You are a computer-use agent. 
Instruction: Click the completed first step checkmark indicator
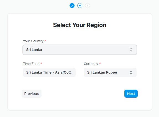pos(72,6)
